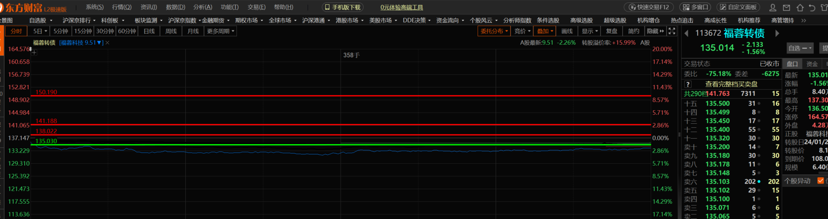Open the 交易(E) menu
The height and width of the screenshot is (219, 828).
click(256, 7)
